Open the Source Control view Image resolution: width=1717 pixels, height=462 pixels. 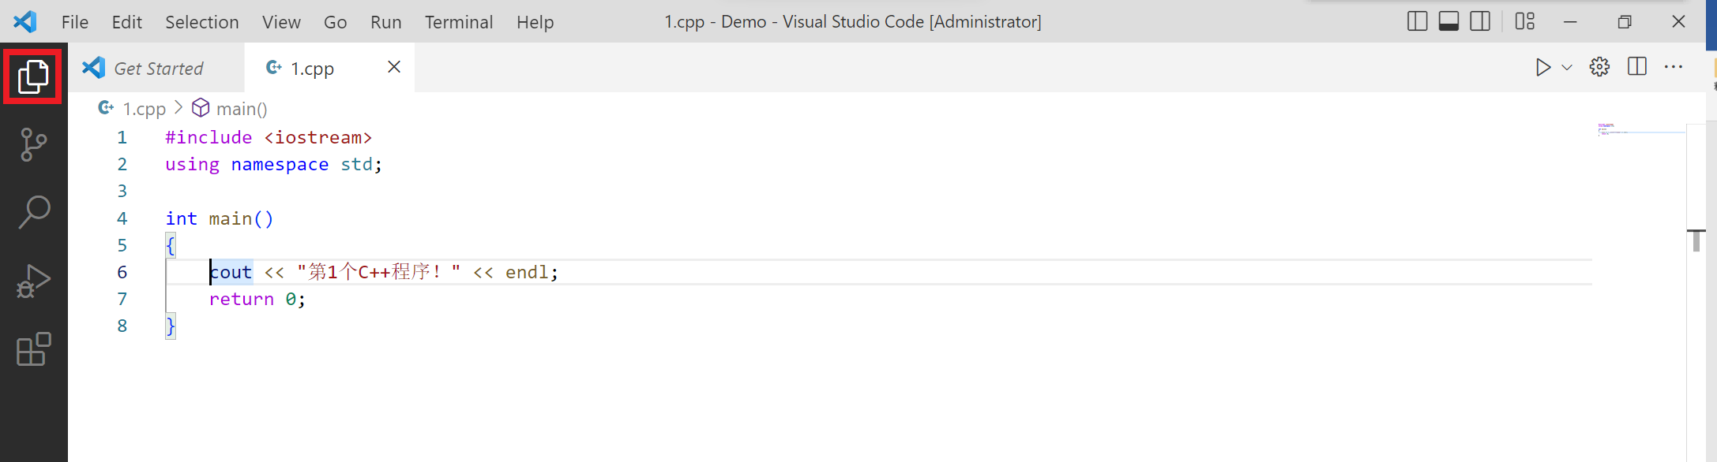33,144
